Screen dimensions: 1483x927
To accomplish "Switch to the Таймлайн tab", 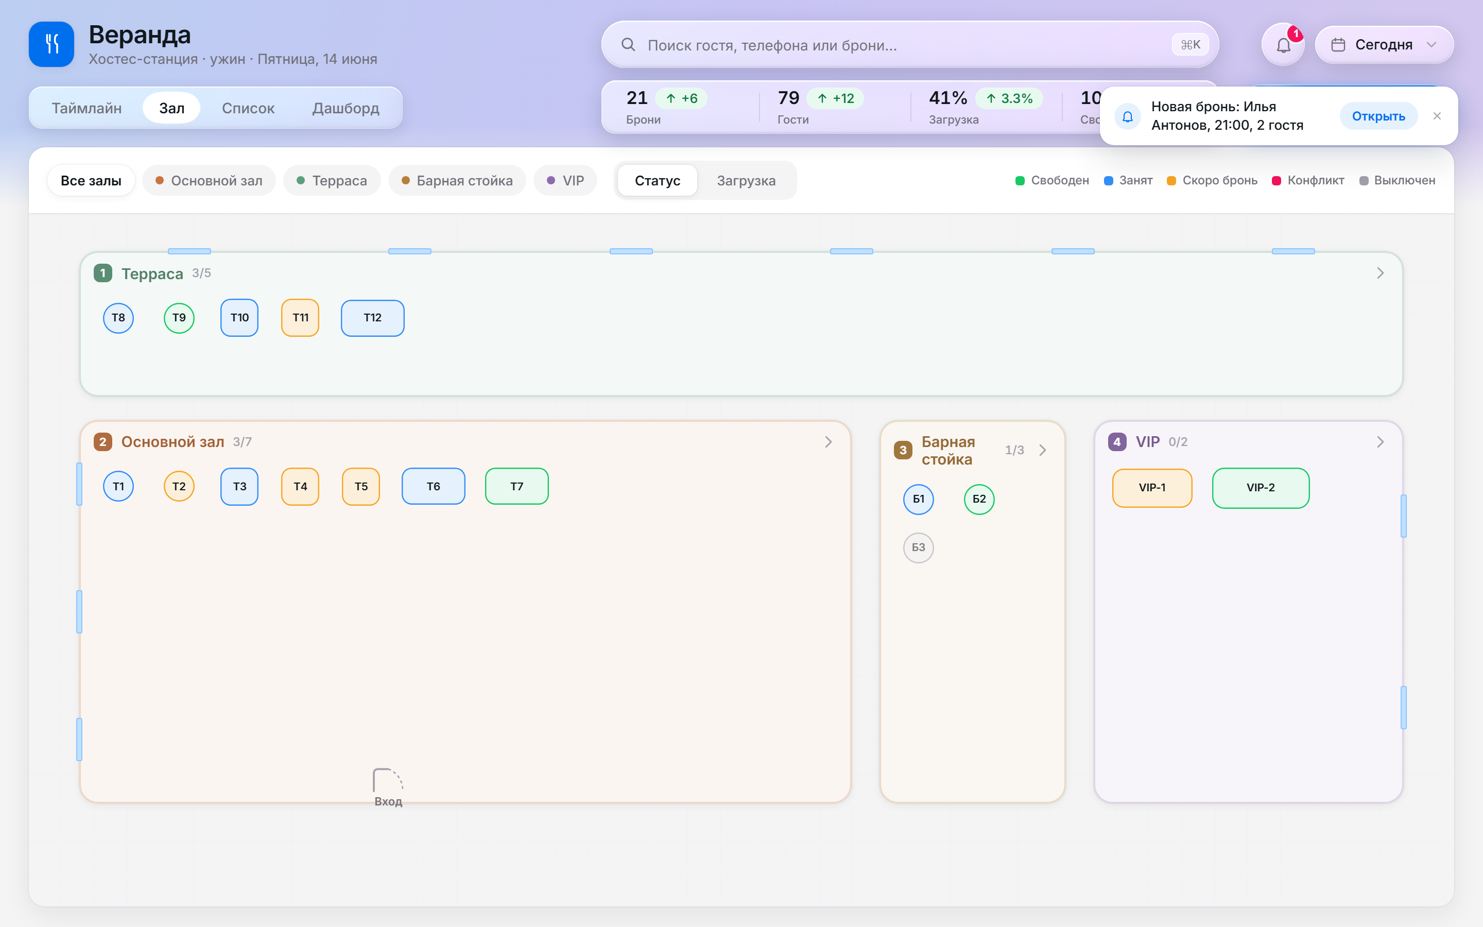I will click(x=87, y=108).
